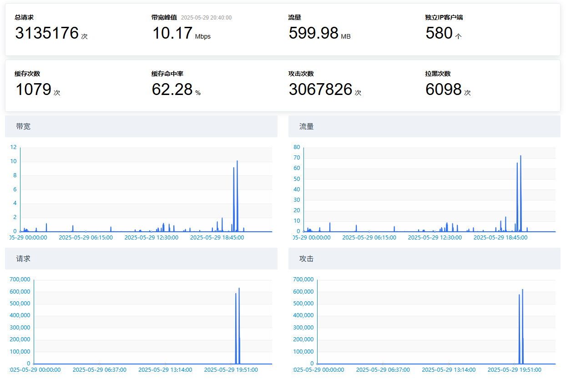The height and width of the screenshot is (379, 566).
Task: Click the 总请求 value 3135176
Action: (47, 33)
